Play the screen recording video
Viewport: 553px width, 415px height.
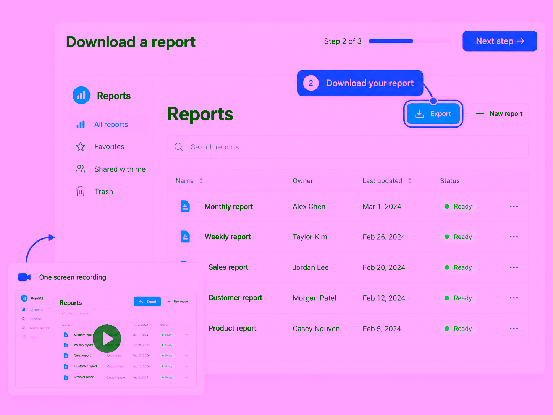coord(107,339)
